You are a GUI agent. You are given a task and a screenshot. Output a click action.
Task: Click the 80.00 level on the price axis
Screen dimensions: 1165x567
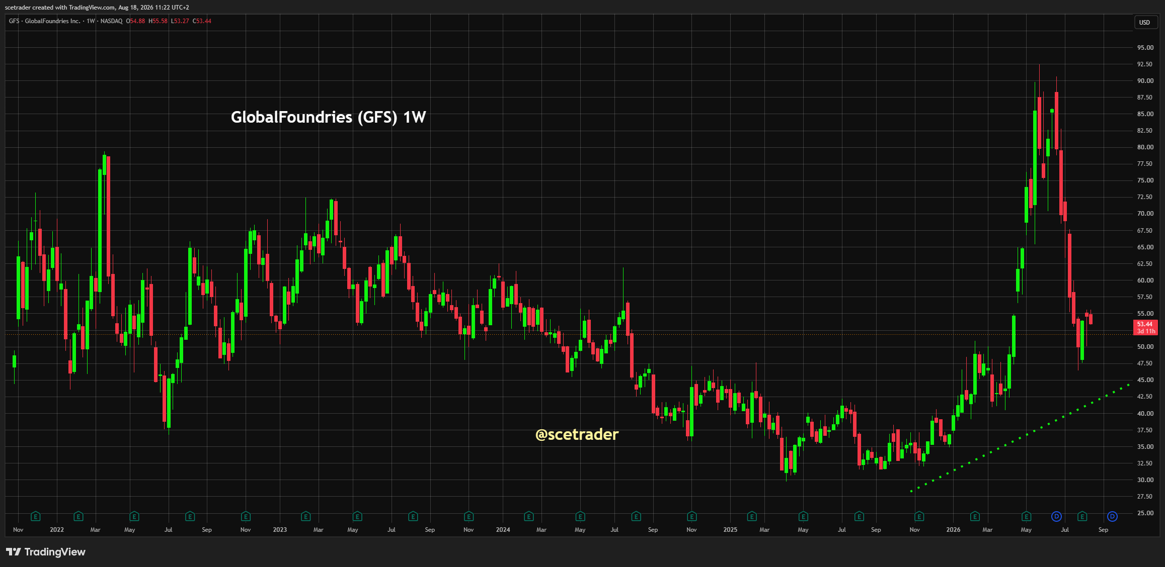click(1145, 147)
